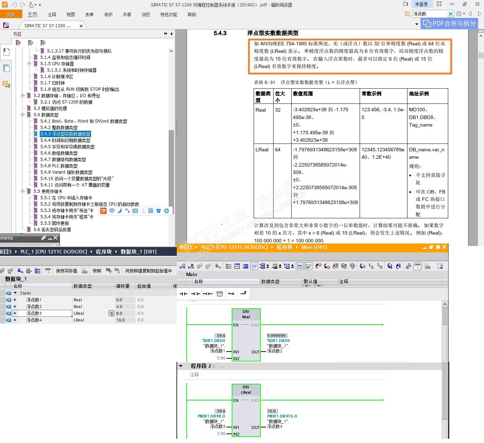Click the close branch icon in Main editor
This screenshot has width=484, height=443.
pos(243,293)
